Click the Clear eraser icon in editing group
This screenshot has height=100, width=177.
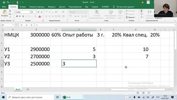[x=142, y=17]
